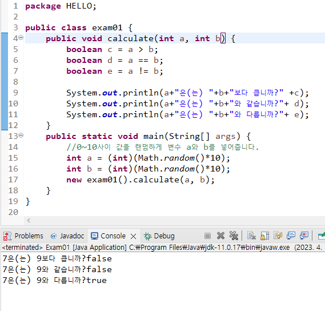Image resolution: width=325 pixels, height=311 pixels.
Task: Remove All Terminated Launches double-X icon
Action: click(x=234, y=236)
